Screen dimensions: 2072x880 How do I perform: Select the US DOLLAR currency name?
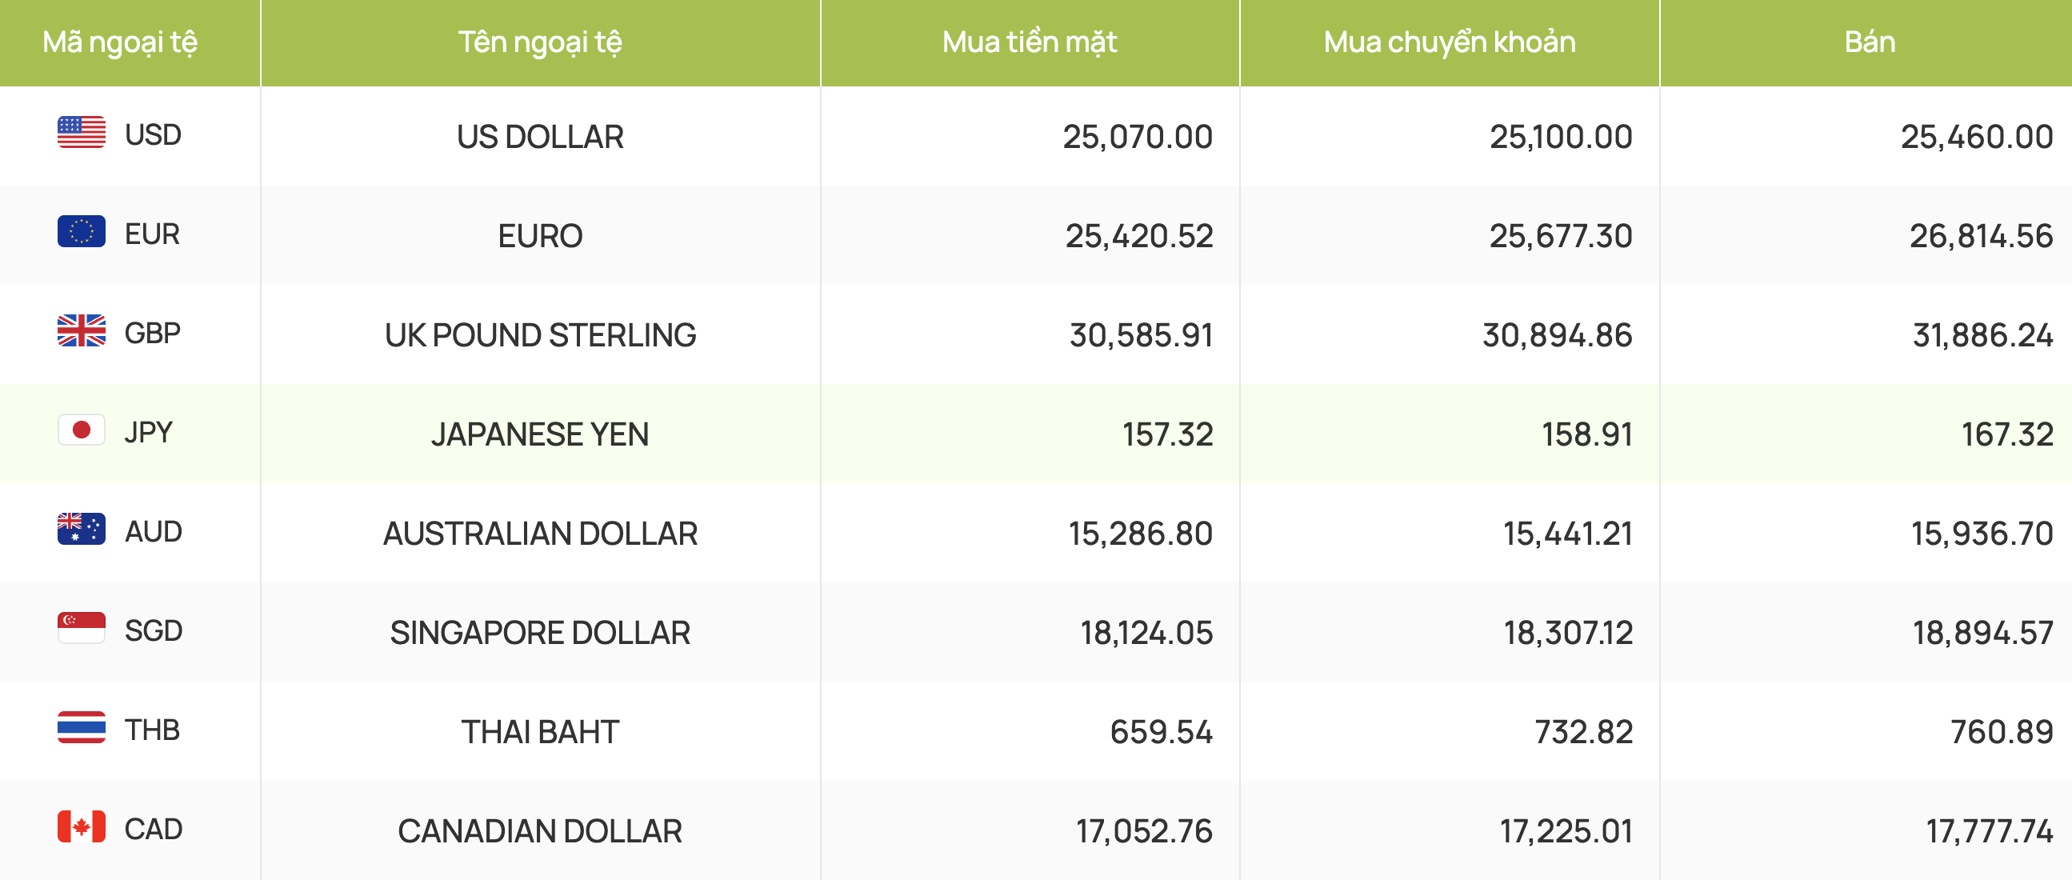[540, 137]
